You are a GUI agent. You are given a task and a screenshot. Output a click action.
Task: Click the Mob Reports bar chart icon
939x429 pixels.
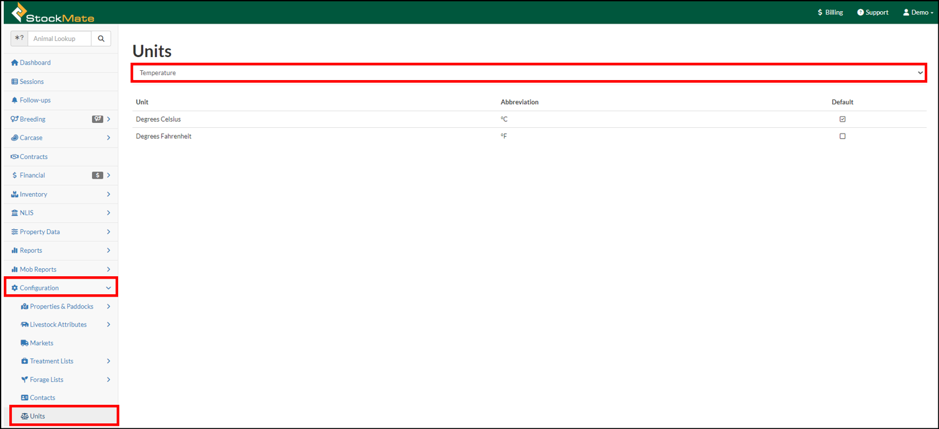(15, 269)
